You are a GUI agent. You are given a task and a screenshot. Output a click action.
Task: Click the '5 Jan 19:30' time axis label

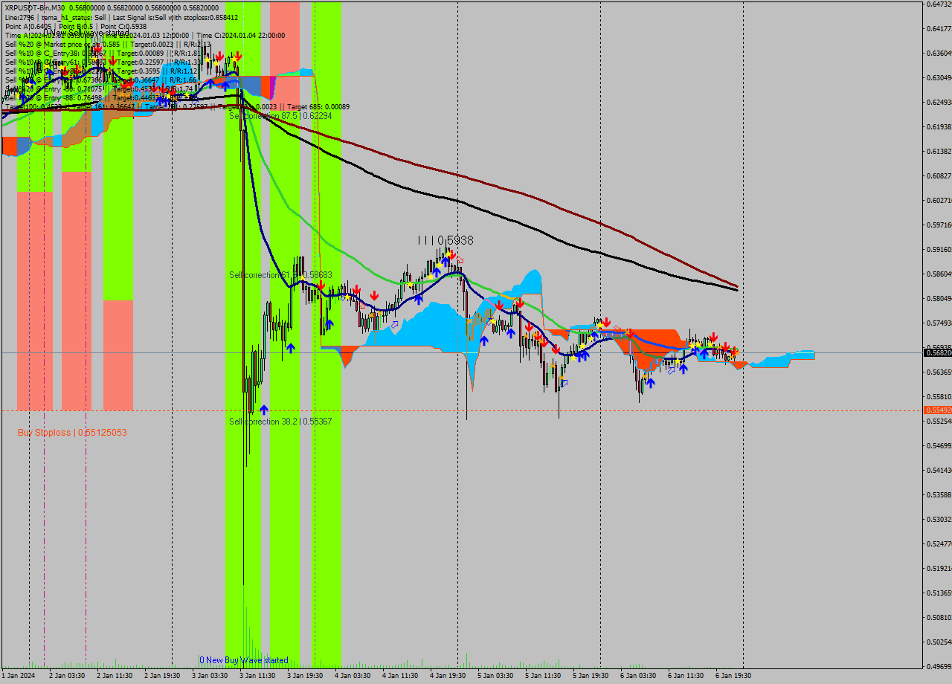590,676
